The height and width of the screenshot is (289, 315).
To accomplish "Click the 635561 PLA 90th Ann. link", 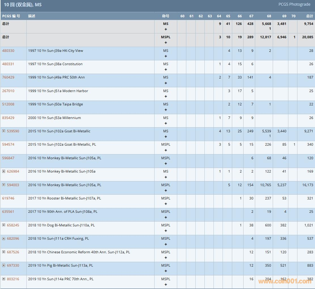I will click(8, 212).
